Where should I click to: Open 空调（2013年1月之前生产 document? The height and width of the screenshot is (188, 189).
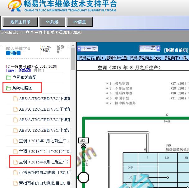click(x=44, y=141)
